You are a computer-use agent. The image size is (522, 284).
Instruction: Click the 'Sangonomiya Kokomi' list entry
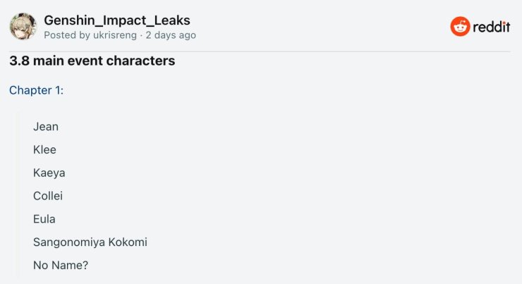90,242
